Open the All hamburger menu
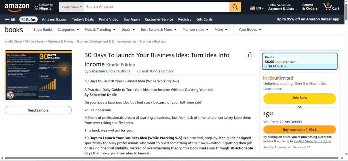This screenshot has width=348, height=161. [10, 19]
